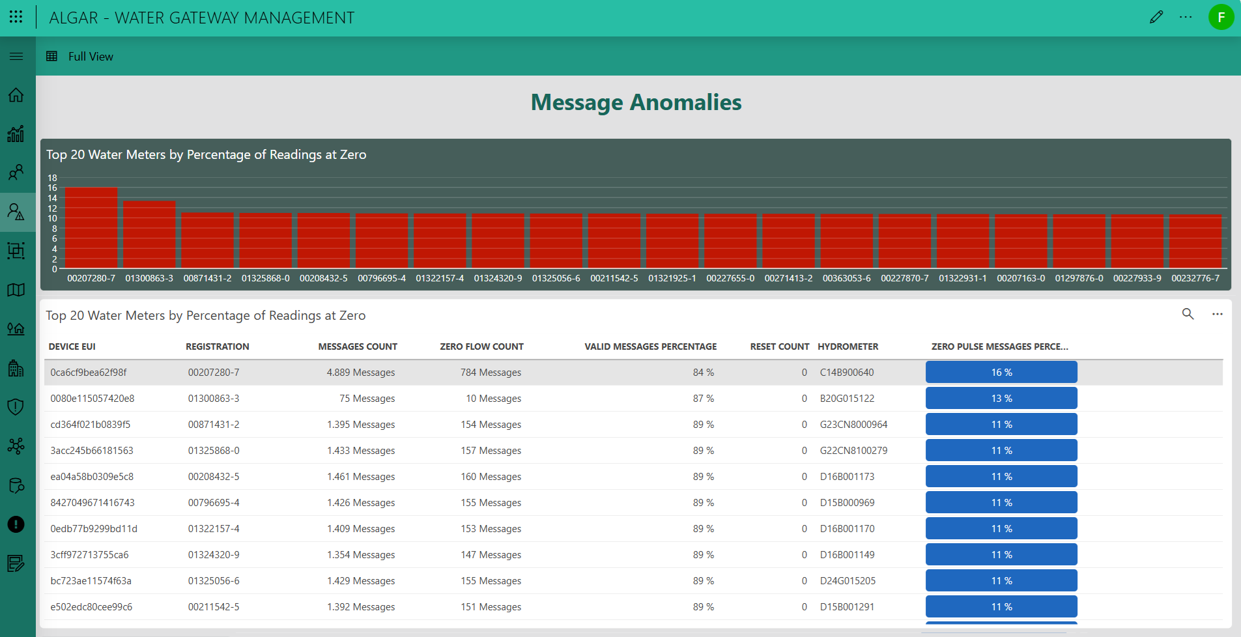The height and width of the screenshot is (637, 1241).
Task: Open the bar chart analytics sidebar icon
Action: [16, 134]
